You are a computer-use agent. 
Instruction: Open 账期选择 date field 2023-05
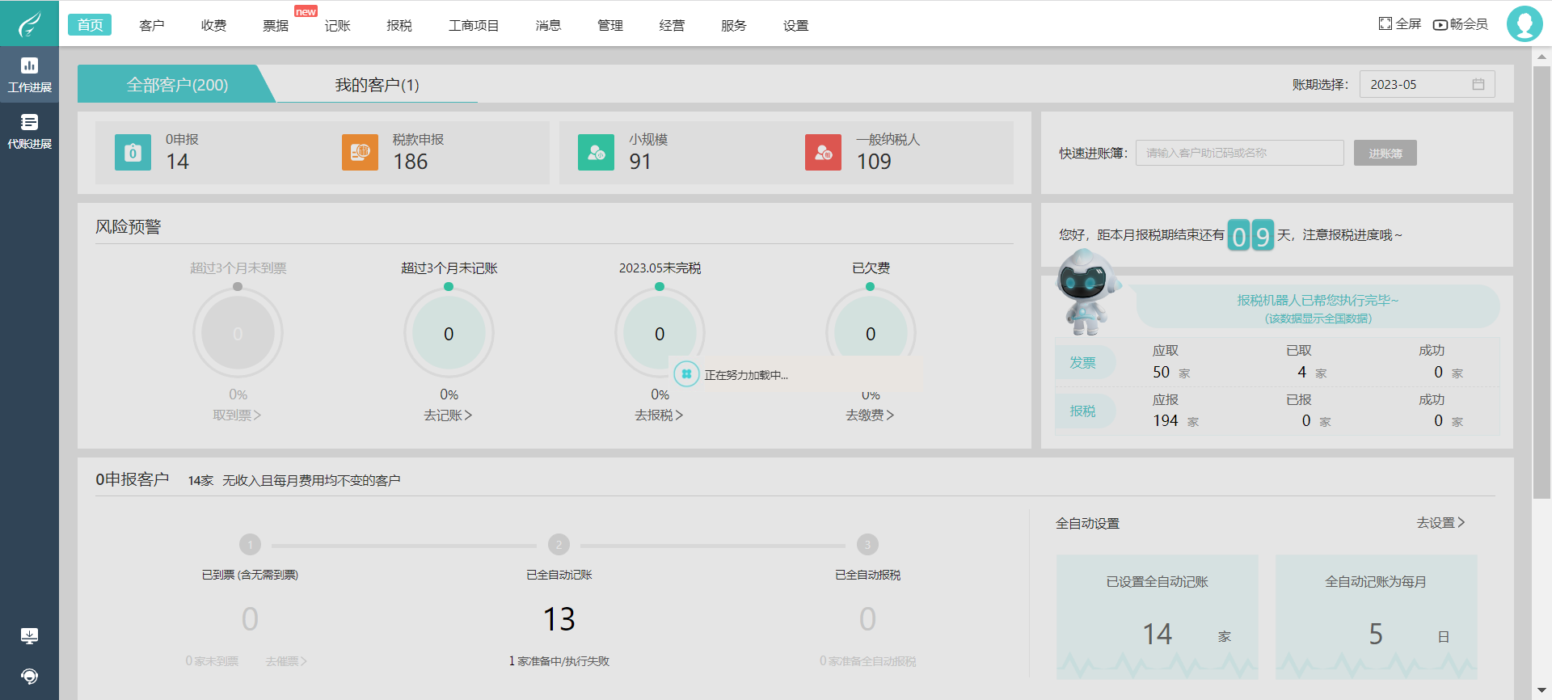pos(1427,84)
